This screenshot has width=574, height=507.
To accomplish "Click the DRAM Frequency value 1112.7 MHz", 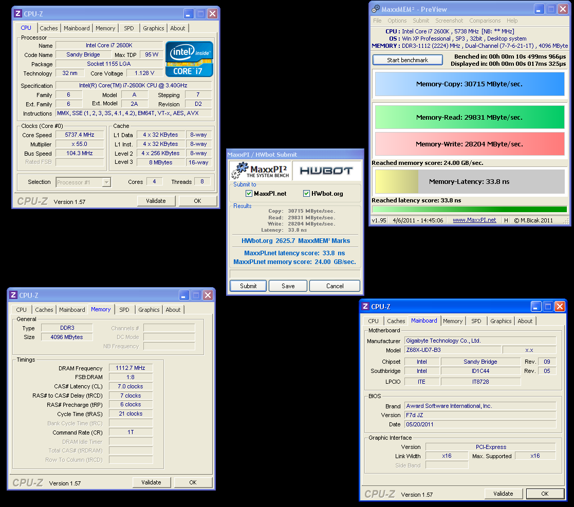I will [131, 368].
